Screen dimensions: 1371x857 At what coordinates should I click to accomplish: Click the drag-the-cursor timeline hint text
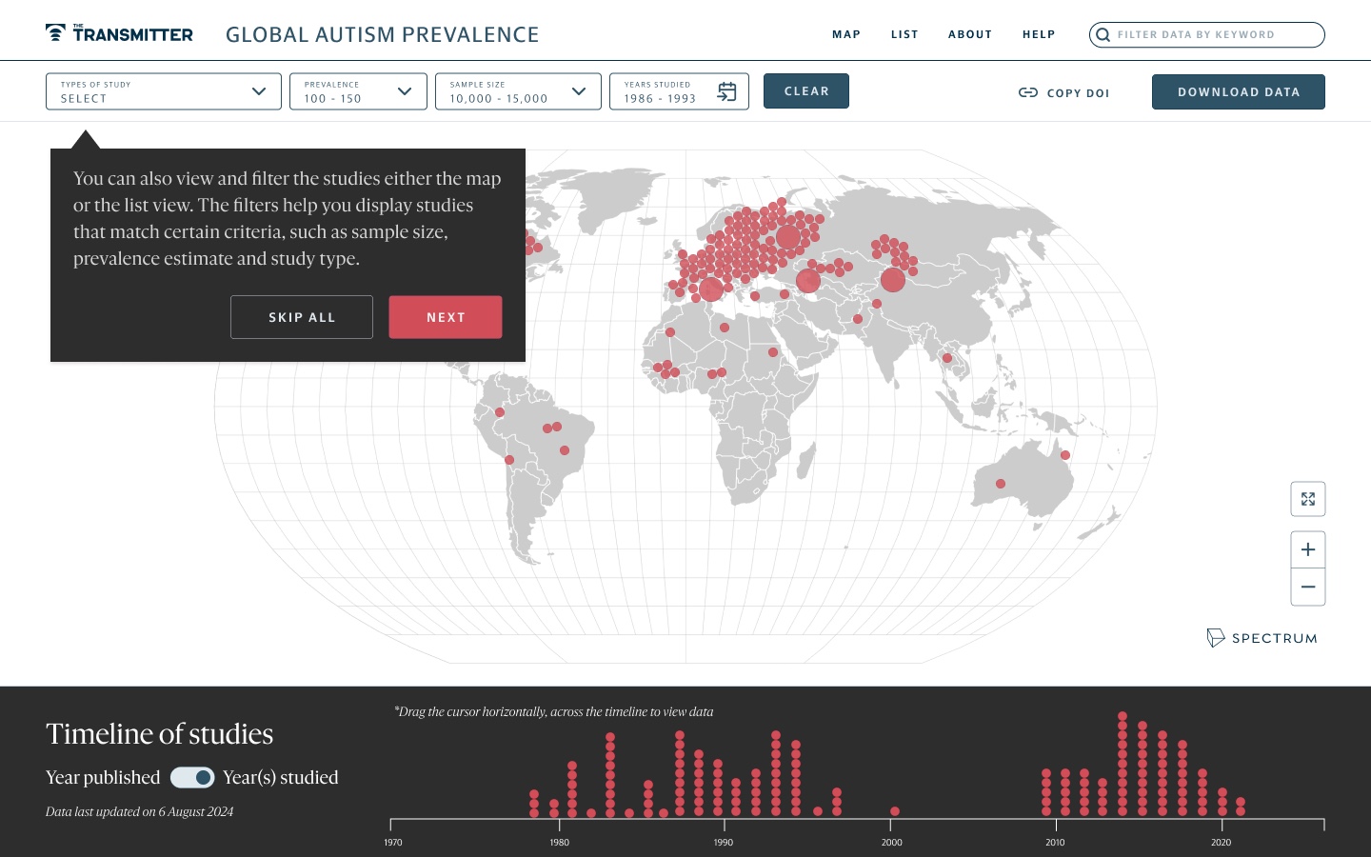pyautogui.click(x=554, y=712)
